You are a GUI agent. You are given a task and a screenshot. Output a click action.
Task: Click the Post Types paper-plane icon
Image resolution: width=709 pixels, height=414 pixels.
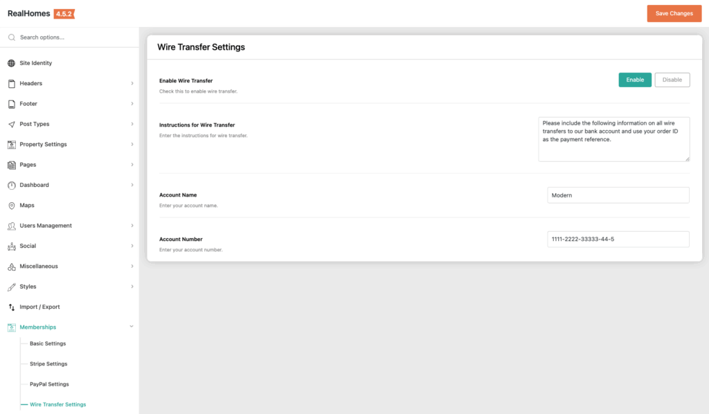pos(11,125)
